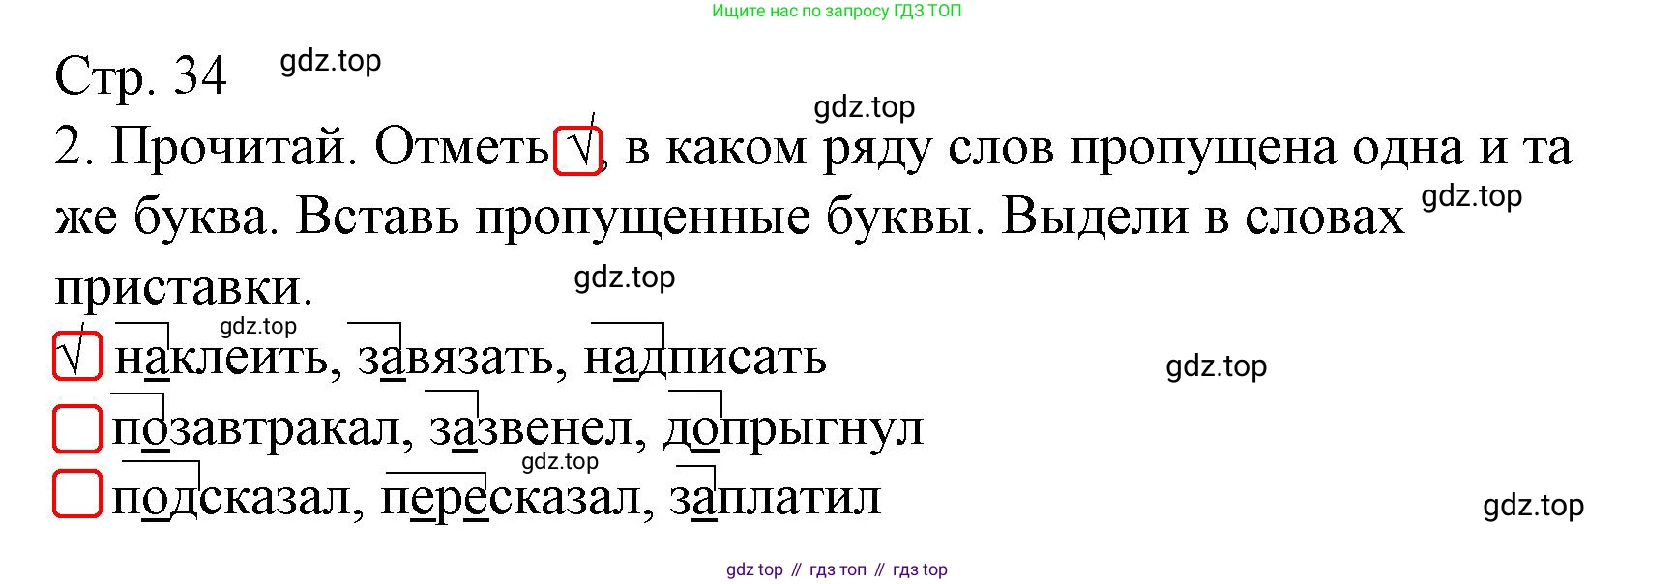Tick the checkbox beside подсказал row
The width and height of the screenshot is (1676, 584).
[x=76, y=494]
